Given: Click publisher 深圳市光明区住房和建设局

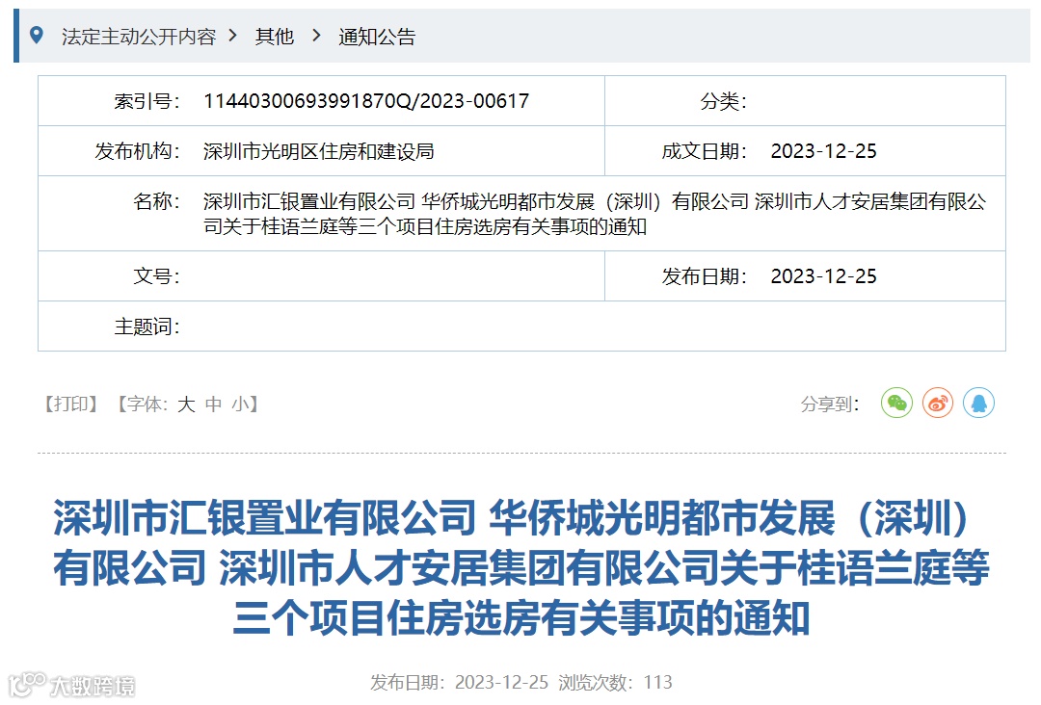Looking at the screenshot, I should tap(319, 151).
